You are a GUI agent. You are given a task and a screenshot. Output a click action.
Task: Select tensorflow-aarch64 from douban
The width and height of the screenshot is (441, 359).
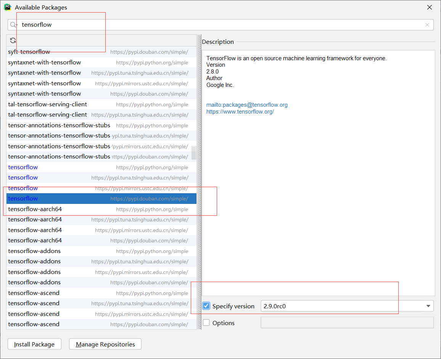click(x=101, y=240)
